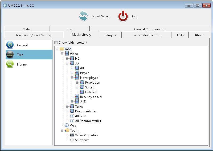Select the All Series tree label
Screen dimensions: 213x151
click(81, 116)
